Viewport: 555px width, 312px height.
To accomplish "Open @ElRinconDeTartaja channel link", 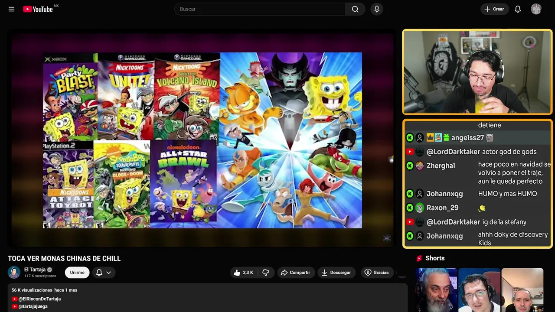I will point(39,299).
